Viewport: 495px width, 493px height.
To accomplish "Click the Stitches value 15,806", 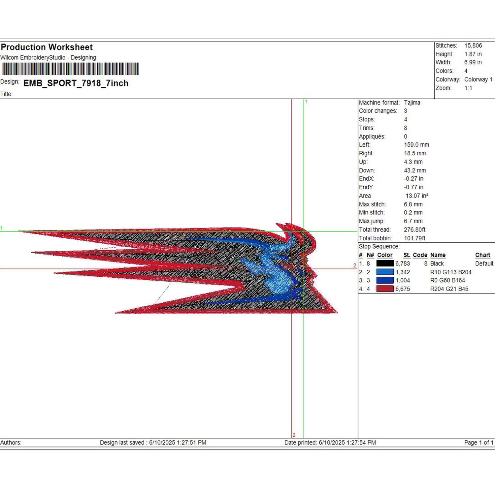I will click(473, 46).
